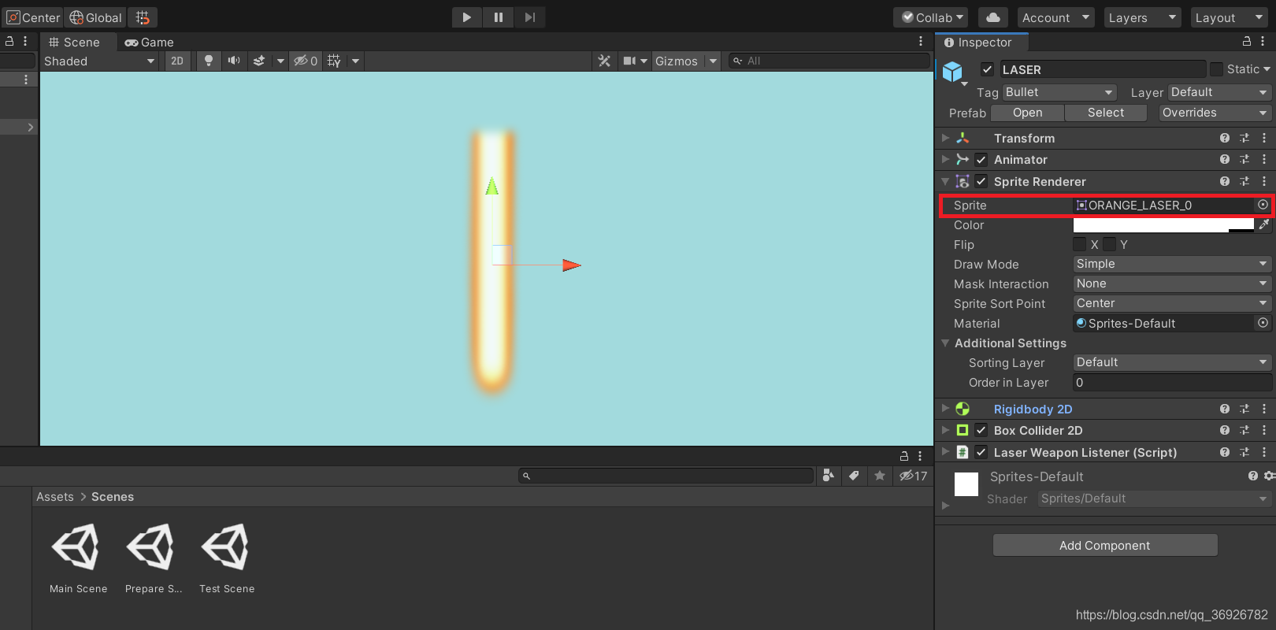Pick color with the eyedropper icon
The image size is (1276, 630).
[x=1264, y=225]
